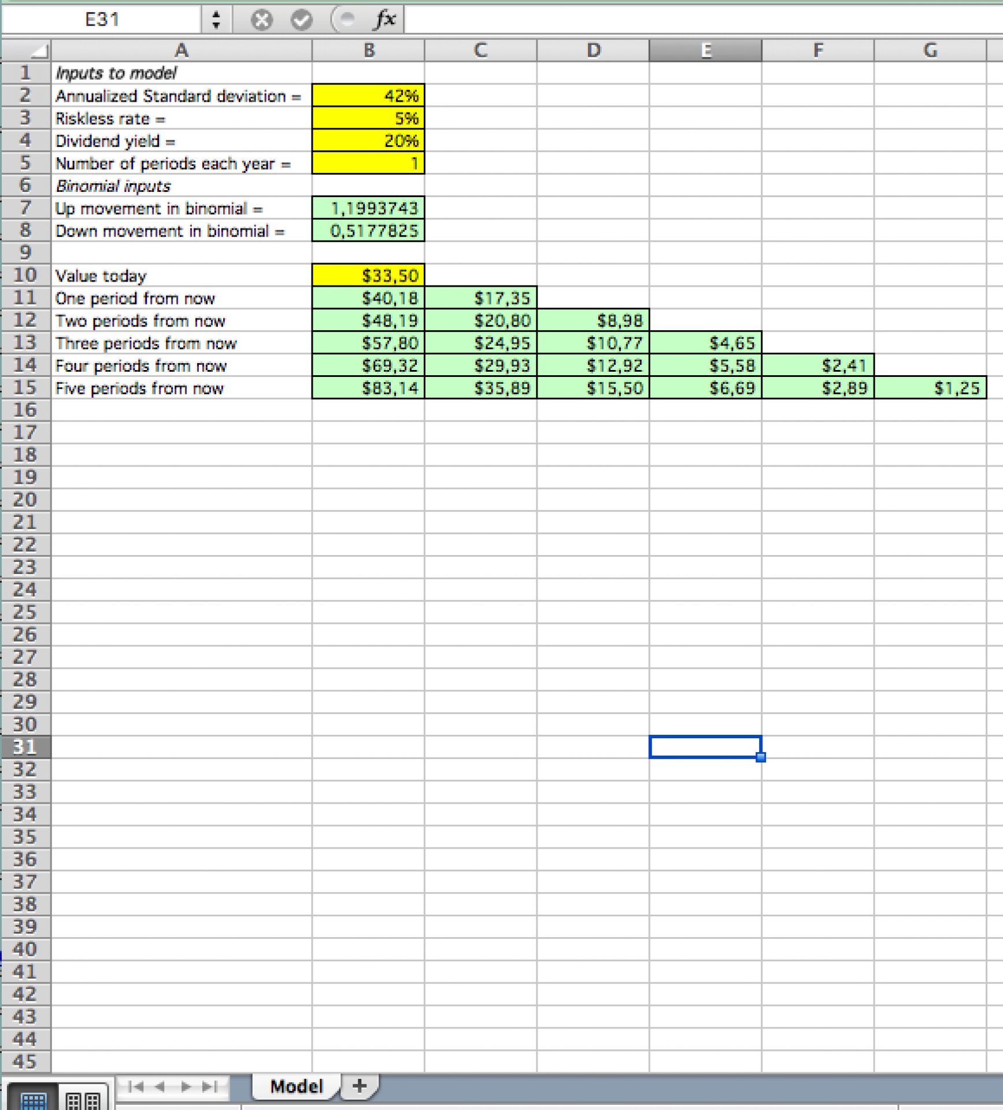Click 'Dividend yield =' label cell
The image size is (1003, 1110).
coord(182,140)
